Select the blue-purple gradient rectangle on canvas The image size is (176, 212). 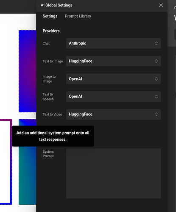(27, 71)
